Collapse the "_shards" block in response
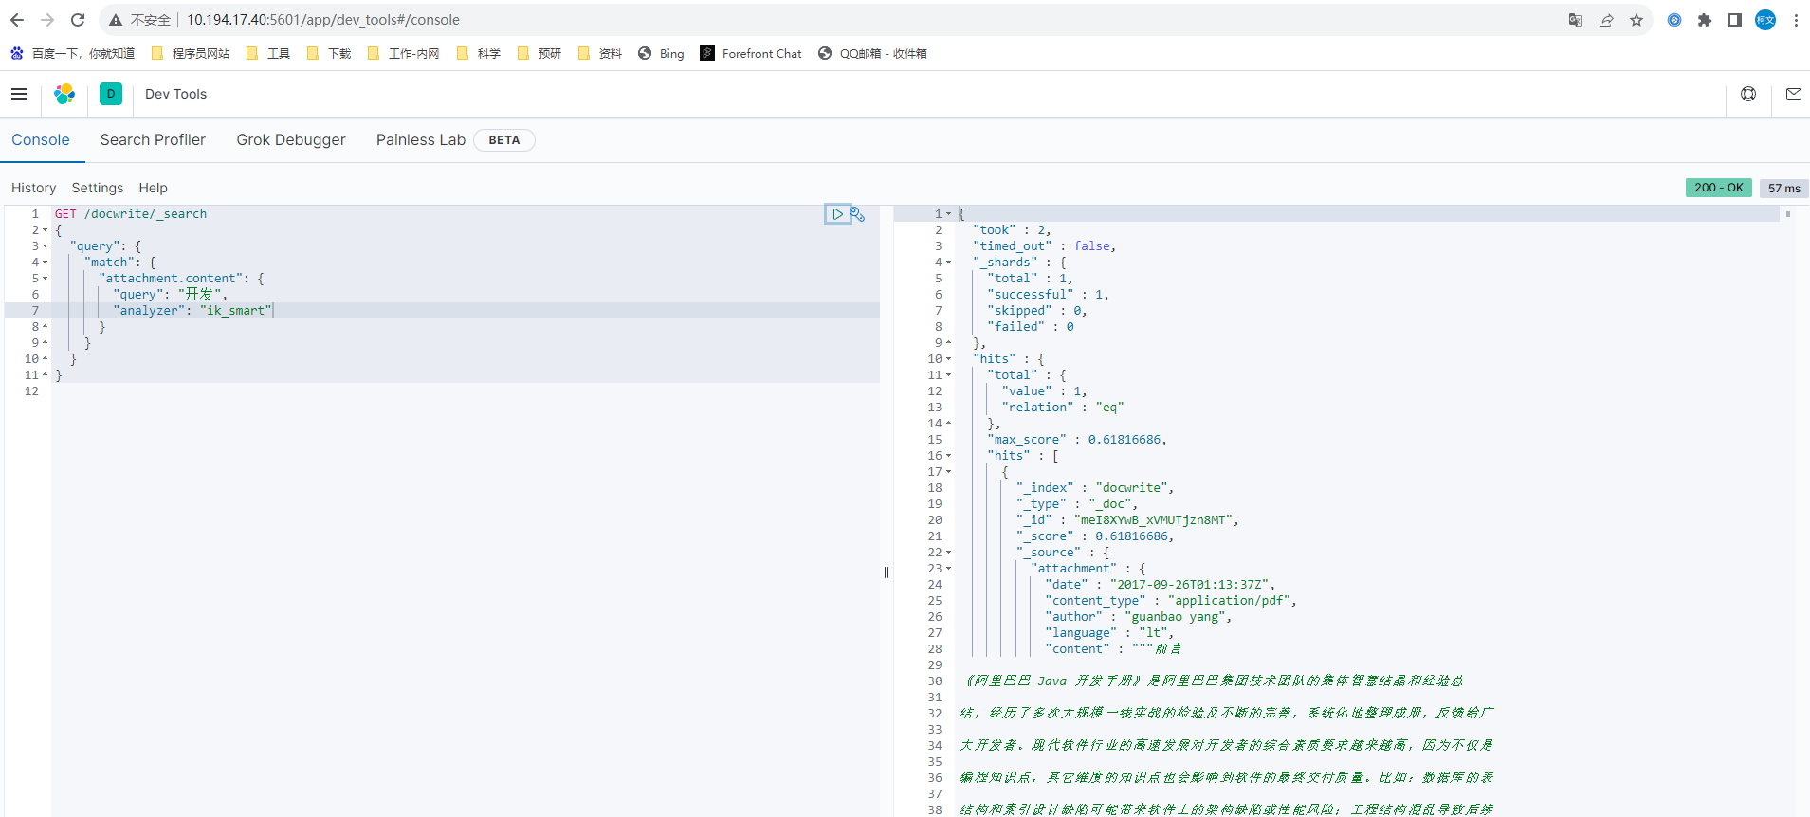Image resolution: width=1810 pixels, height=817 pixels. coord(948,263)
